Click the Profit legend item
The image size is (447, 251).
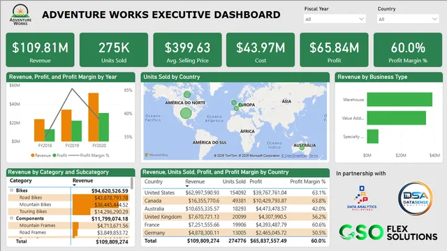coord(60,155)
